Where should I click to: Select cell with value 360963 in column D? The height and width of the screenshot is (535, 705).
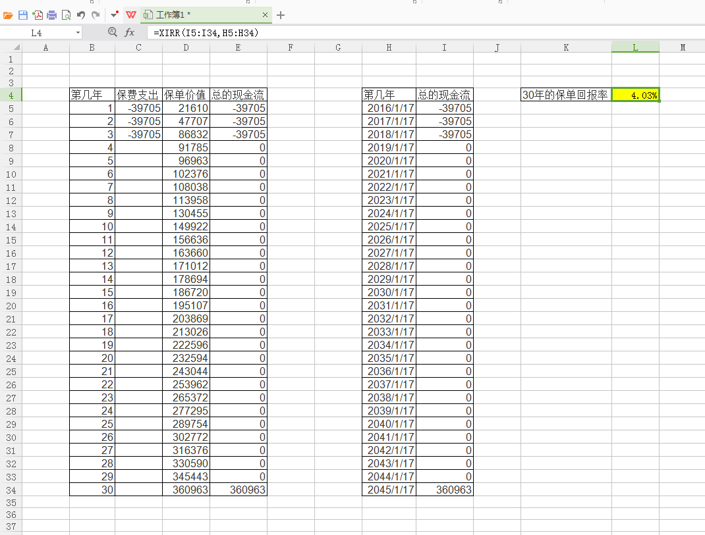[186, 490]
